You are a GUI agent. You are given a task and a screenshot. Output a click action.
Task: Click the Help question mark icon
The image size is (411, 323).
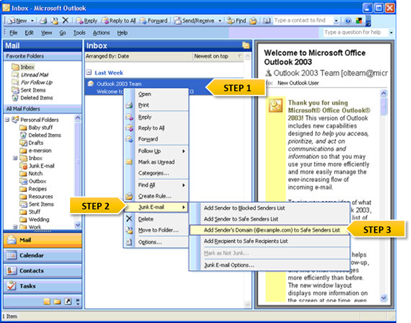(x=348, y=20)
